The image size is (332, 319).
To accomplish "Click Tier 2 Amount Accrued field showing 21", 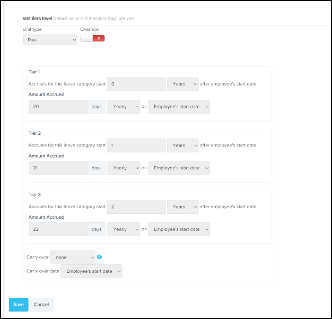I will (58, 168).
